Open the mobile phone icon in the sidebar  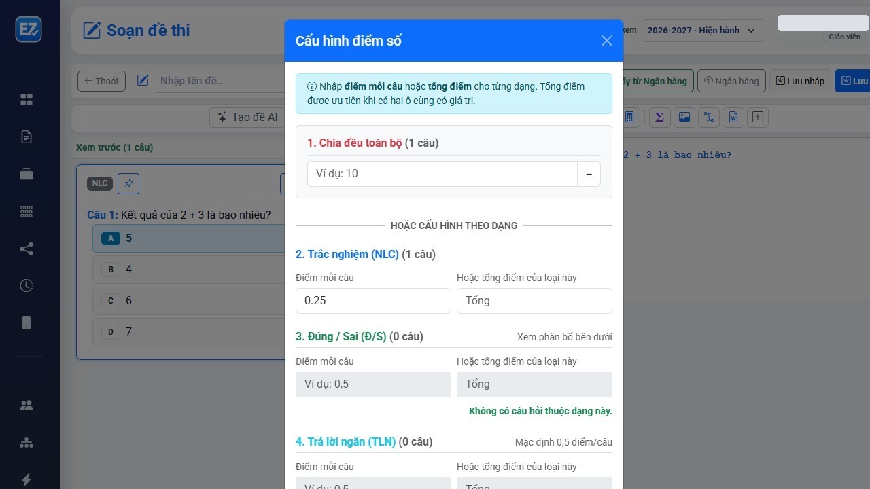click(x=27, y=323)
